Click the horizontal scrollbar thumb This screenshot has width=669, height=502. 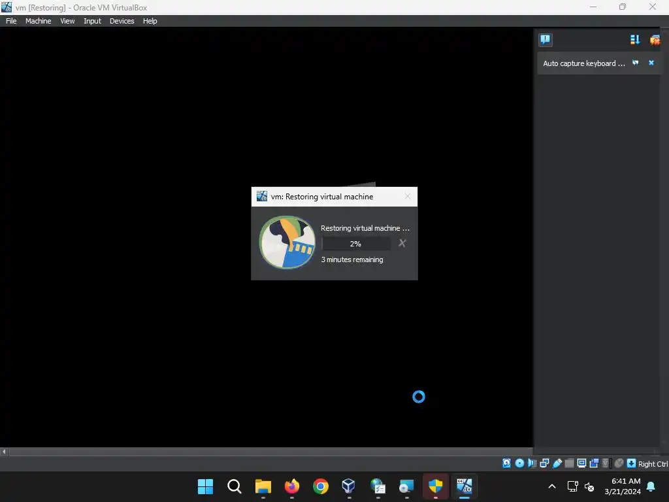tap(271, 452)
